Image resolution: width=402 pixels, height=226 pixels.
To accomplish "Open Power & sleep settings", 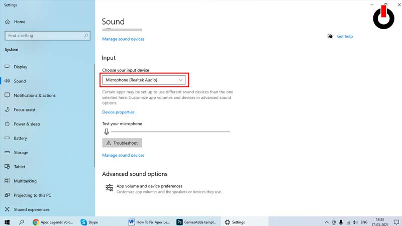I will coord(47,124).
